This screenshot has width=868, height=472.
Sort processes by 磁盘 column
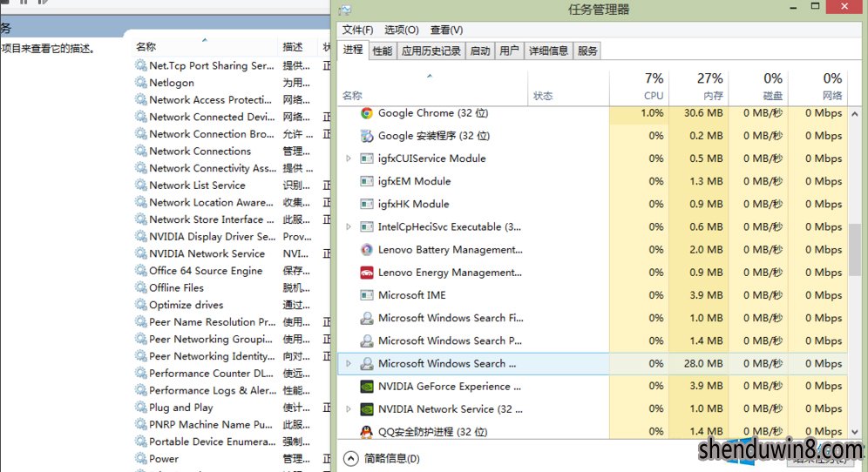point(758,87)
